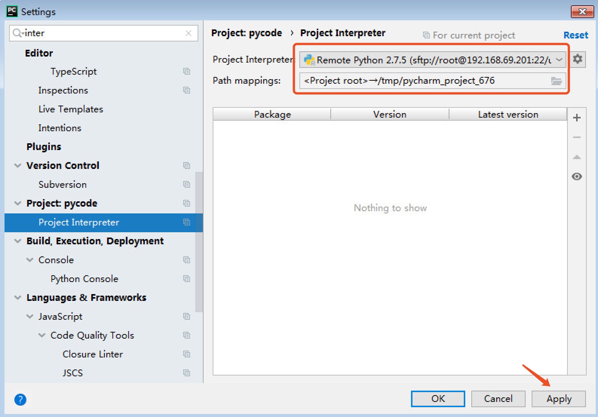Sort by the Package column header
This screenshot has width=598, height=417.
272,114
